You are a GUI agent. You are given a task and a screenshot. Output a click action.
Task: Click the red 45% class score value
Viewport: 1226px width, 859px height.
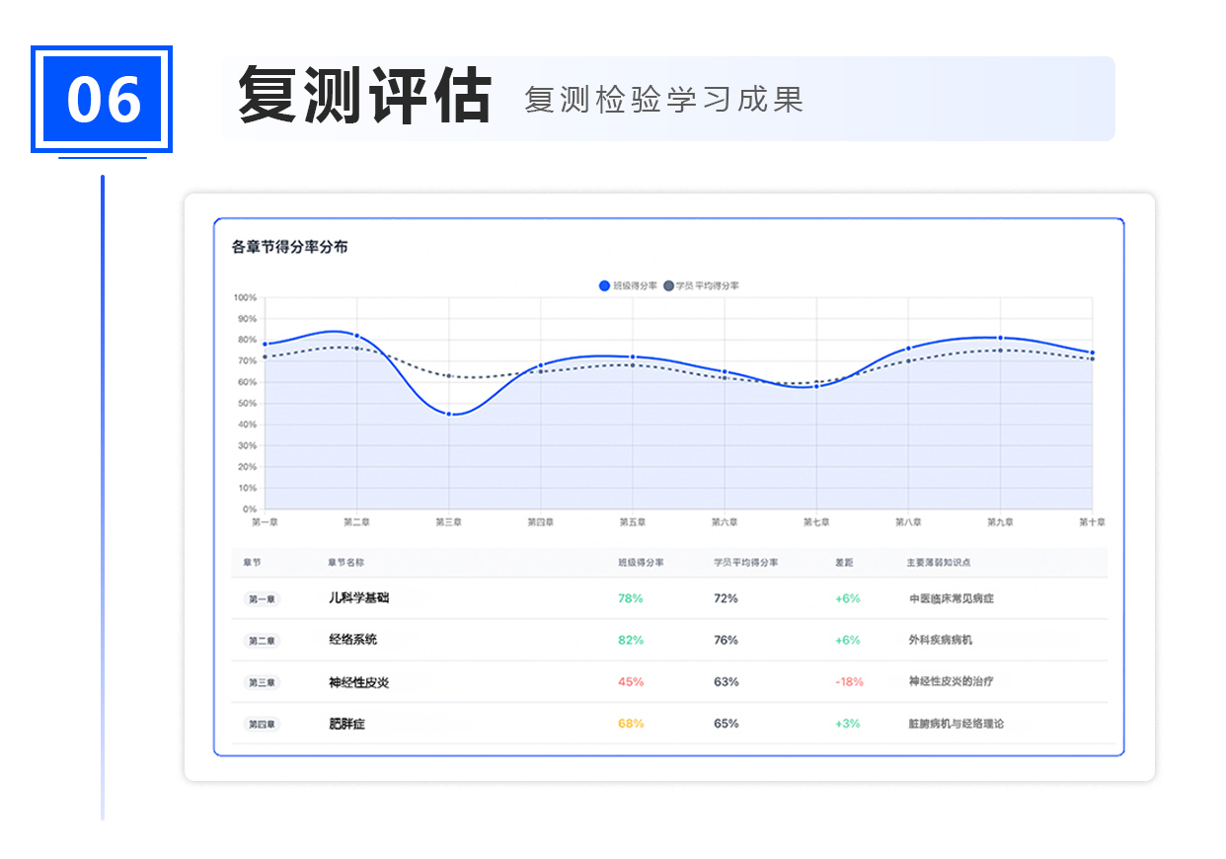coord(631,682)
